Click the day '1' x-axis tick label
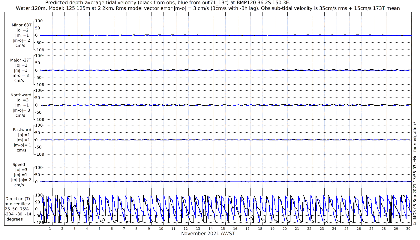The height and width of the screenshot is (240, 420). pos(50,229)
